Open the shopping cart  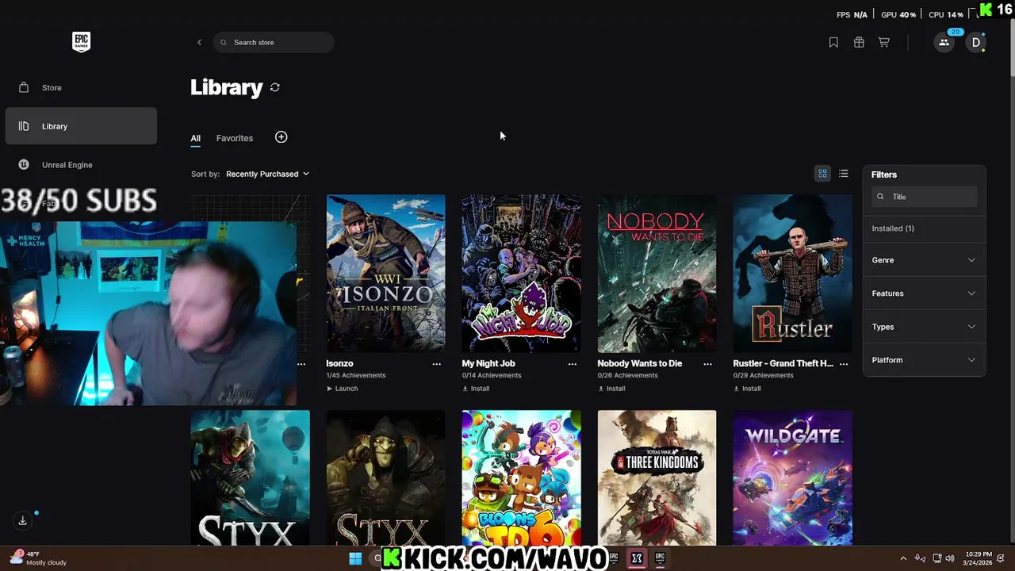(x=884, y=42)
